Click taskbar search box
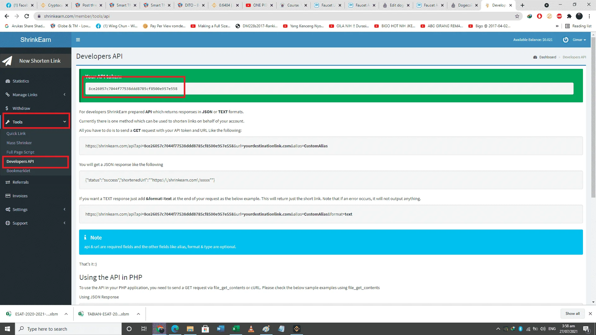The image size is (596, 335). pyautogui.click(x=68, y=329)
